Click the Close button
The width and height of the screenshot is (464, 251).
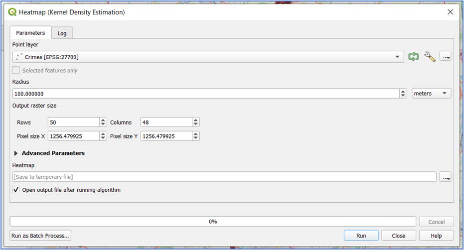tap(399, 236)
